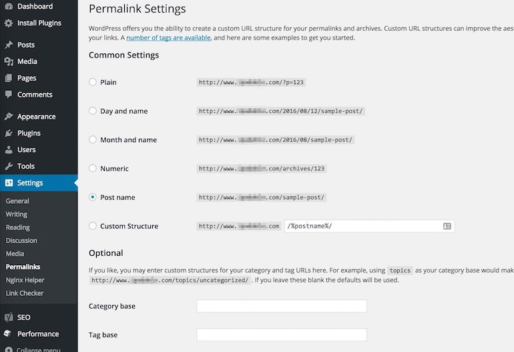Screen dimensions: 514x352
Task: Select the Custom Structure radio button
Action: (x=92, y=226)
